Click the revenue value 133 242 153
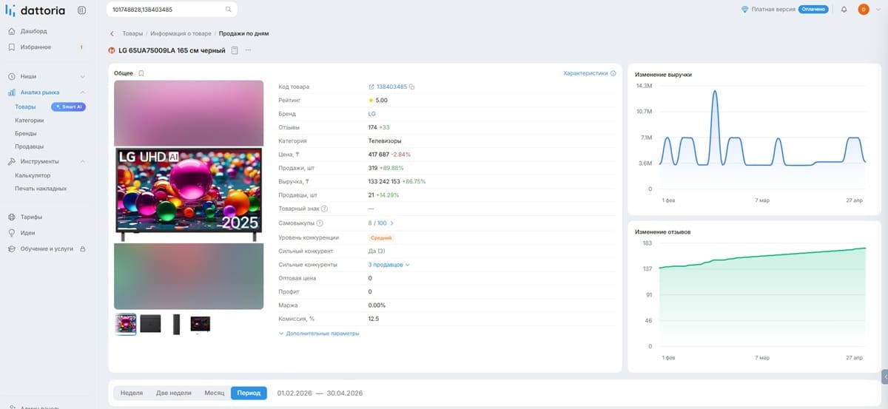 coord(384,181)
